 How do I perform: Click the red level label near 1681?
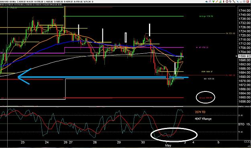pos(231,75)
